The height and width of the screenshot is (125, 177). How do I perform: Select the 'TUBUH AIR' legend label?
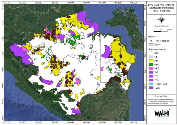(x=161, y=84)
